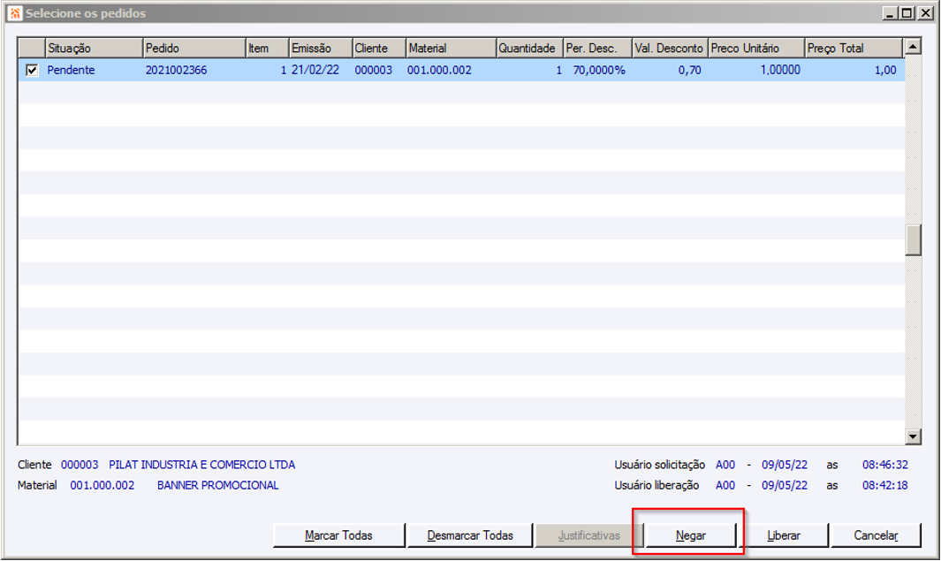Click the 1,00000 unit price cell

coord(780,70)
